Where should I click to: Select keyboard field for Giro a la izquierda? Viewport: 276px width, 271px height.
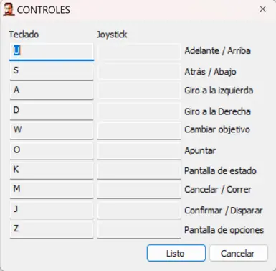tap(52, 91)
